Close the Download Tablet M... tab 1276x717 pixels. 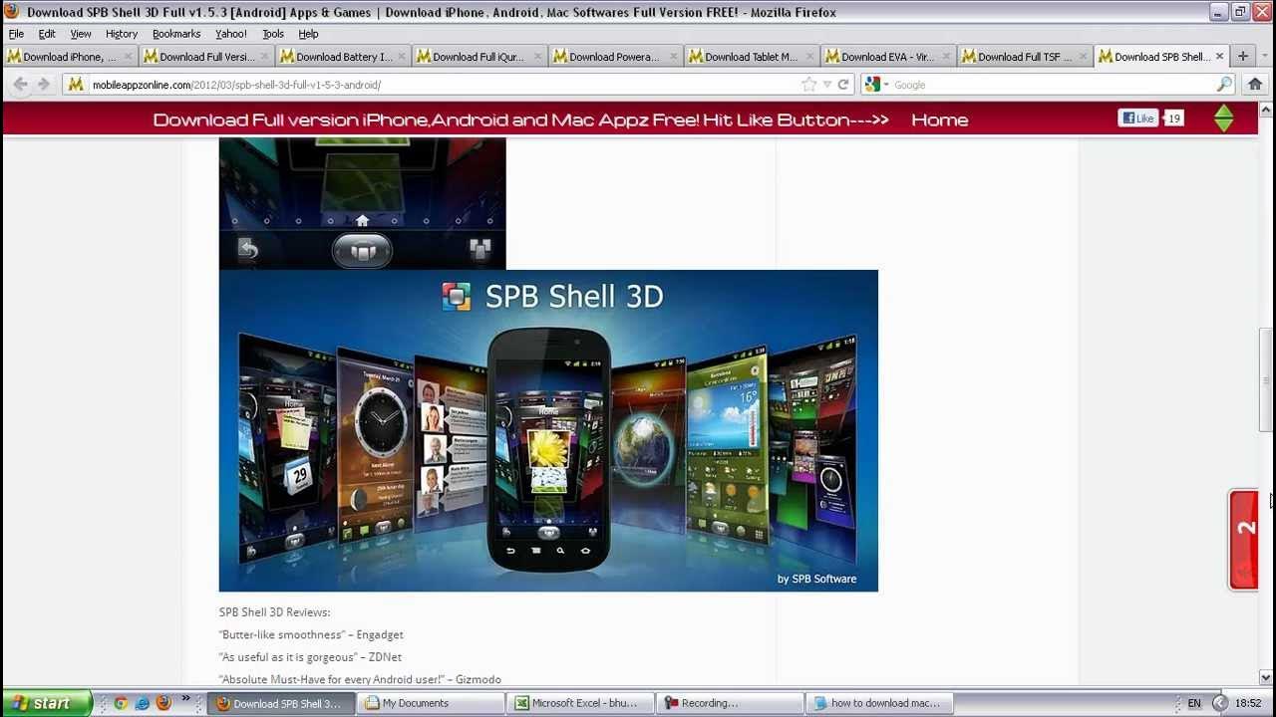tap(809, 57)
